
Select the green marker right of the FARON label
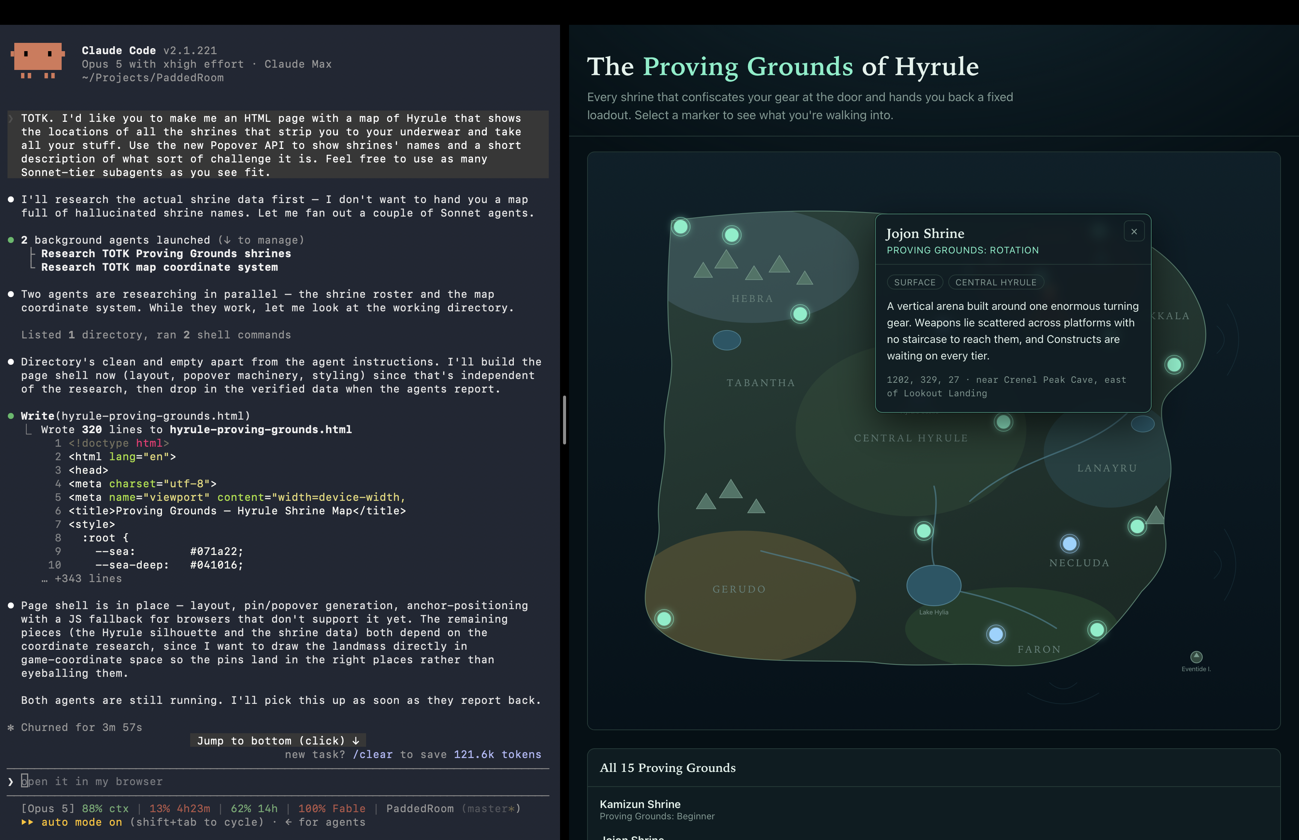click(x=1097, y=630)
